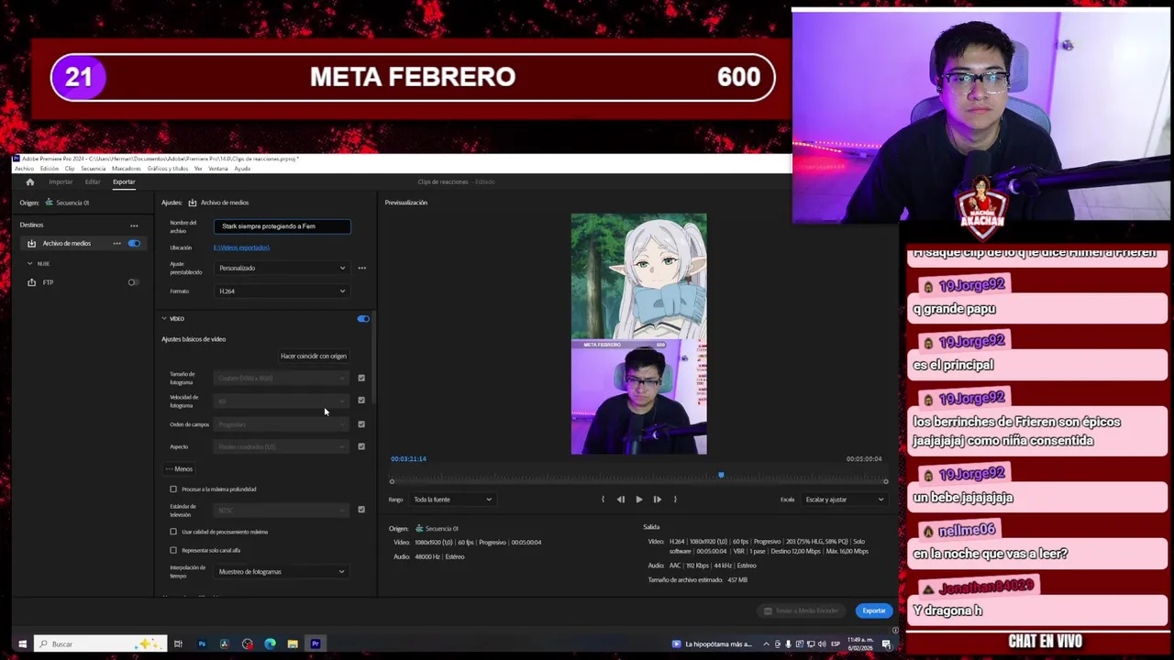1174x660 pixels.
Task: Uncheck Aspecto match-source checkbox
Action: [361, 446]
